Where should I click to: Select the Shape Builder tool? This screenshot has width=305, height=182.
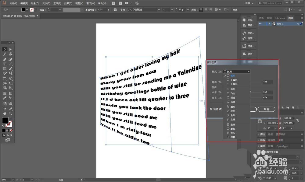point(5,88)
